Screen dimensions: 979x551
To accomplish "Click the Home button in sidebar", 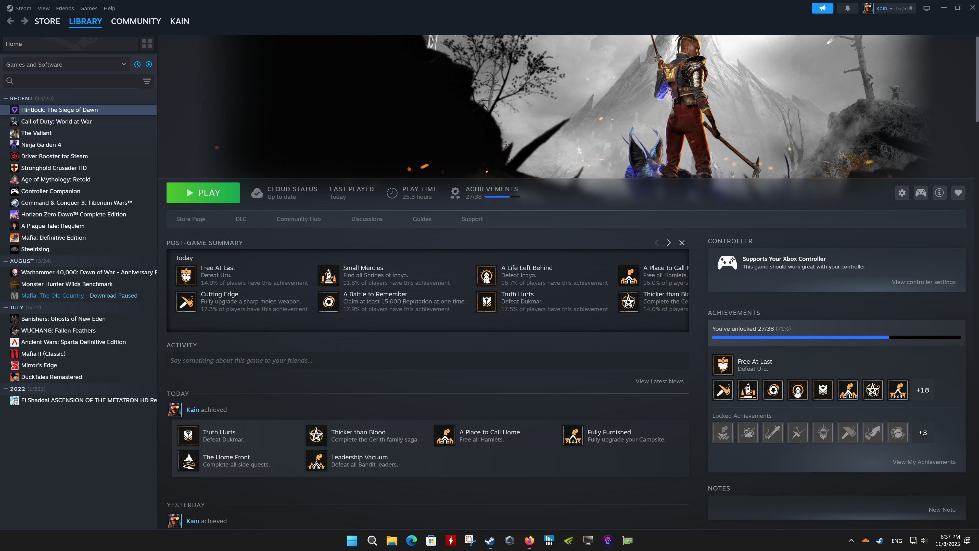I will pyautogui.click(x=70, y=44).
